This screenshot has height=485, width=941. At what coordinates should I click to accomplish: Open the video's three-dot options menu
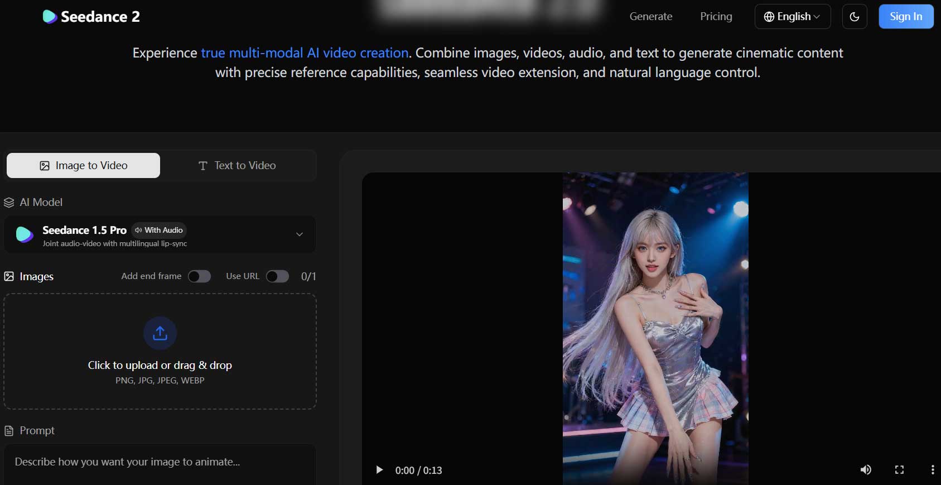point(932,470)
